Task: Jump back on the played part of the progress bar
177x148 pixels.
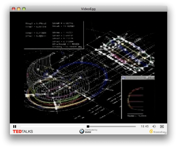Action: 53,126
